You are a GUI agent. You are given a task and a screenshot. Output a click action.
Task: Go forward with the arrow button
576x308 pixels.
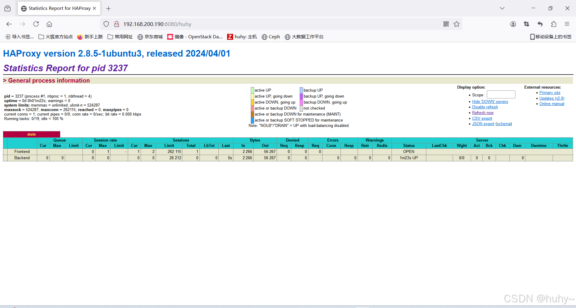click(x=22, y=24)
